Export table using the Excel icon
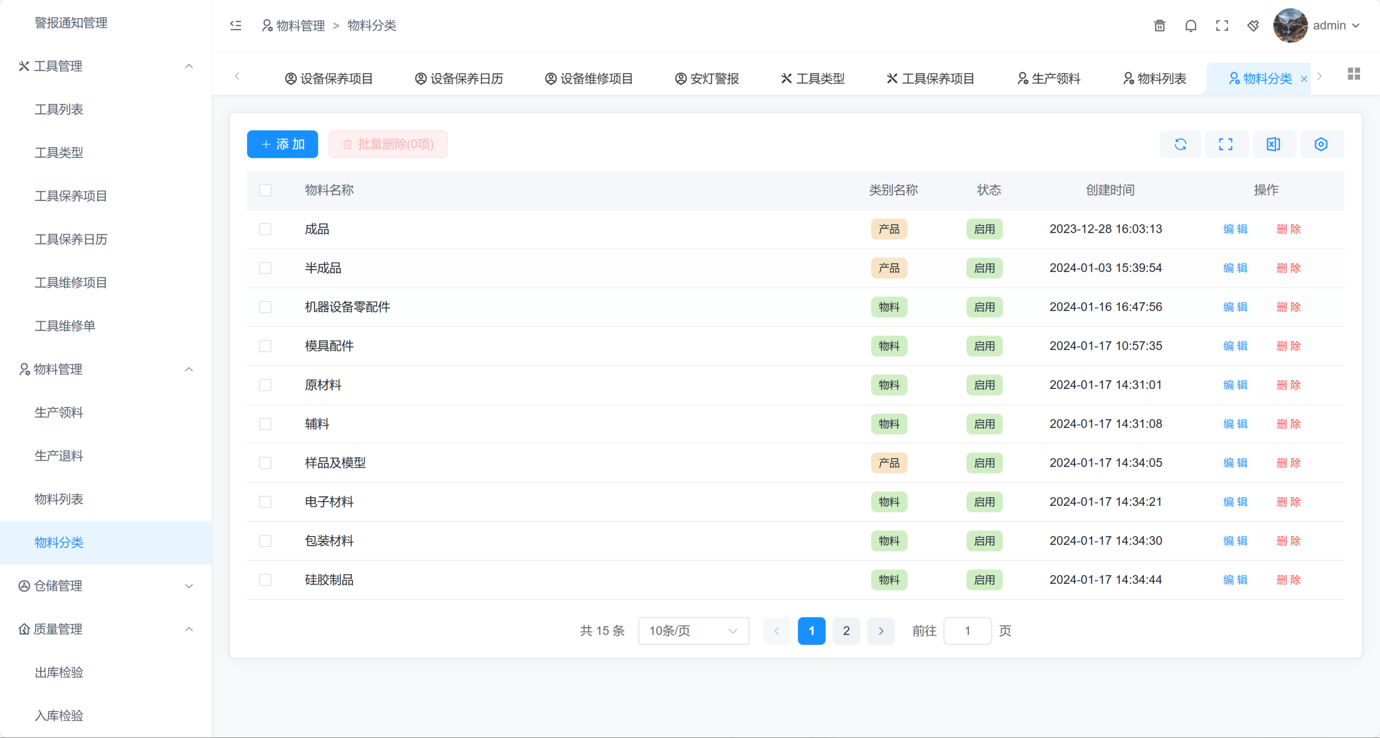Image resolution: width=1380 pixels, height=738 pixels. (1273, 144)
